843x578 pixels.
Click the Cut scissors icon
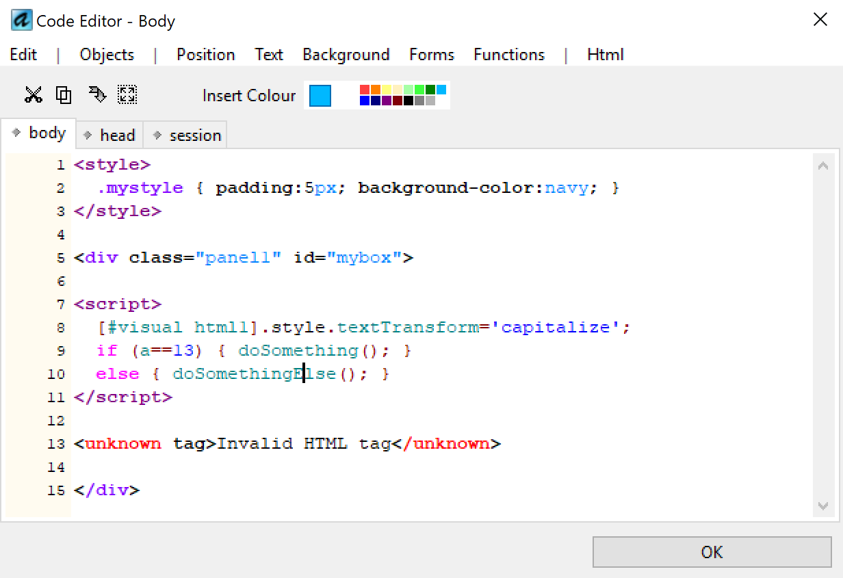[x=33, y=94]
